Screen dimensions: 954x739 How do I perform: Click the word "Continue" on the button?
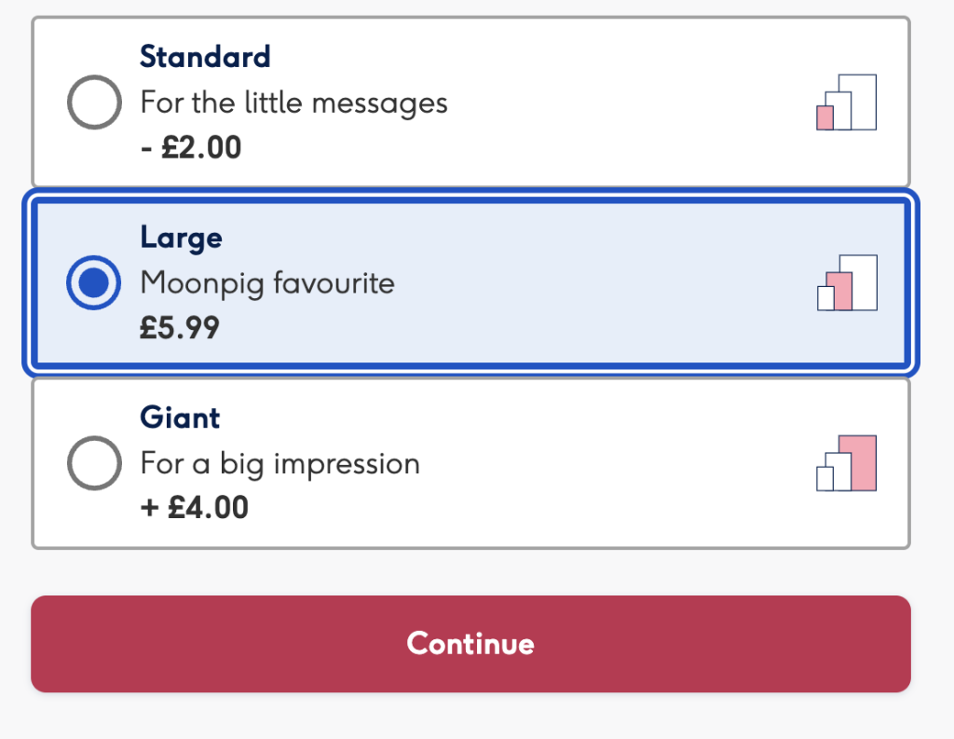pos(470,644)
